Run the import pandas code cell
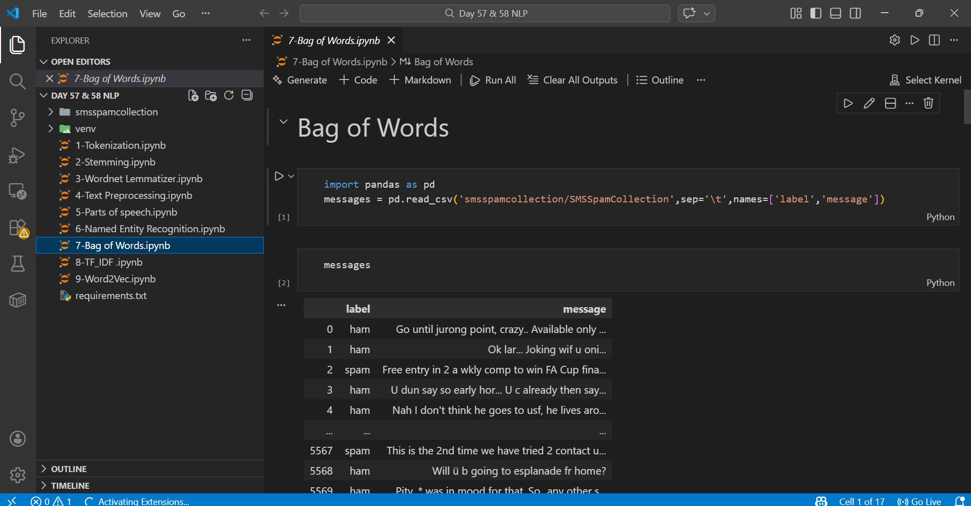This screenshot has width=971, height=506. 279,176
